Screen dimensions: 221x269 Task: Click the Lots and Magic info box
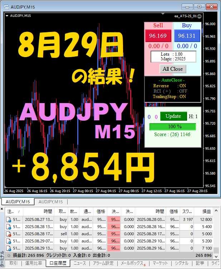pyautogui.click(x=173, y=57)
